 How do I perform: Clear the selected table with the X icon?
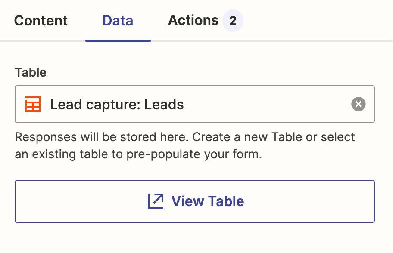pos(358,104)
